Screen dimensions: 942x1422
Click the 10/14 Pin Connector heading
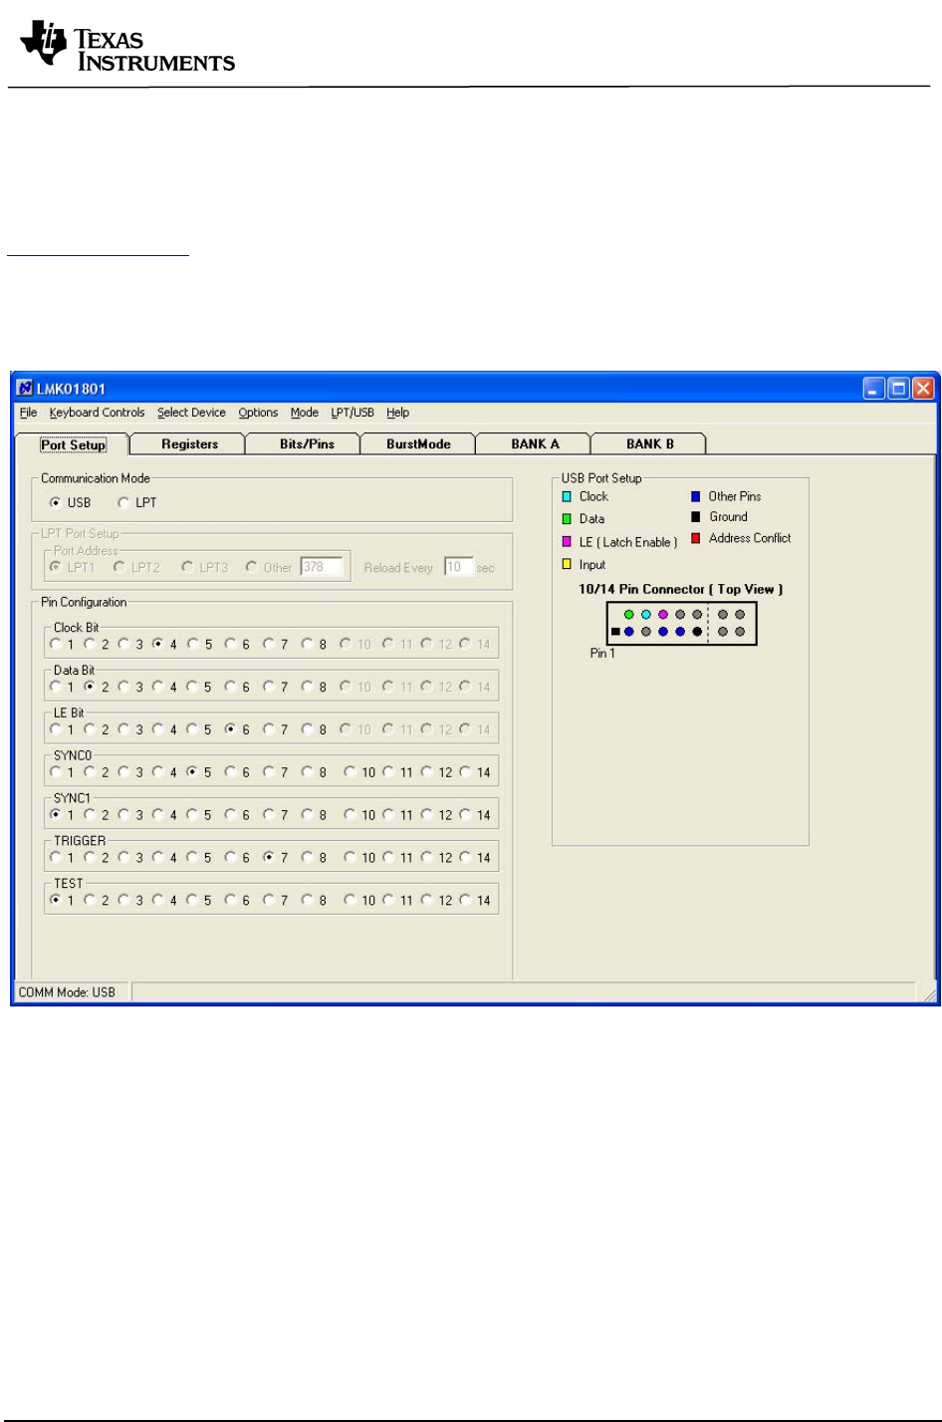click(680, 589)
